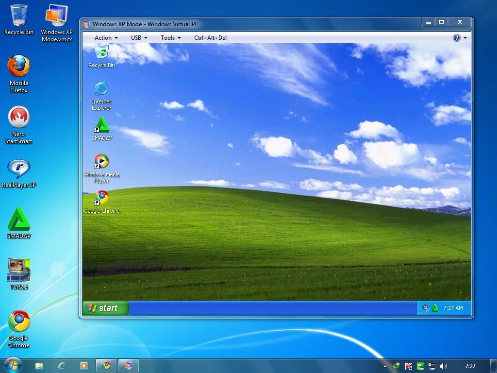Select Mozilla Firefox on the Windows 7 desktop
The height and width of the screenshot is (373, 497).
pyautogui.click(x=19, y=74)
